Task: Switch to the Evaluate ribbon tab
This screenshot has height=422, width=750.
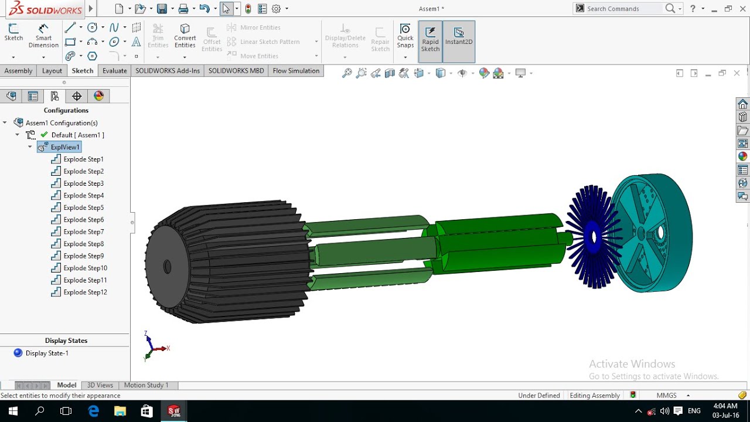Action: (x=115, y=71)
